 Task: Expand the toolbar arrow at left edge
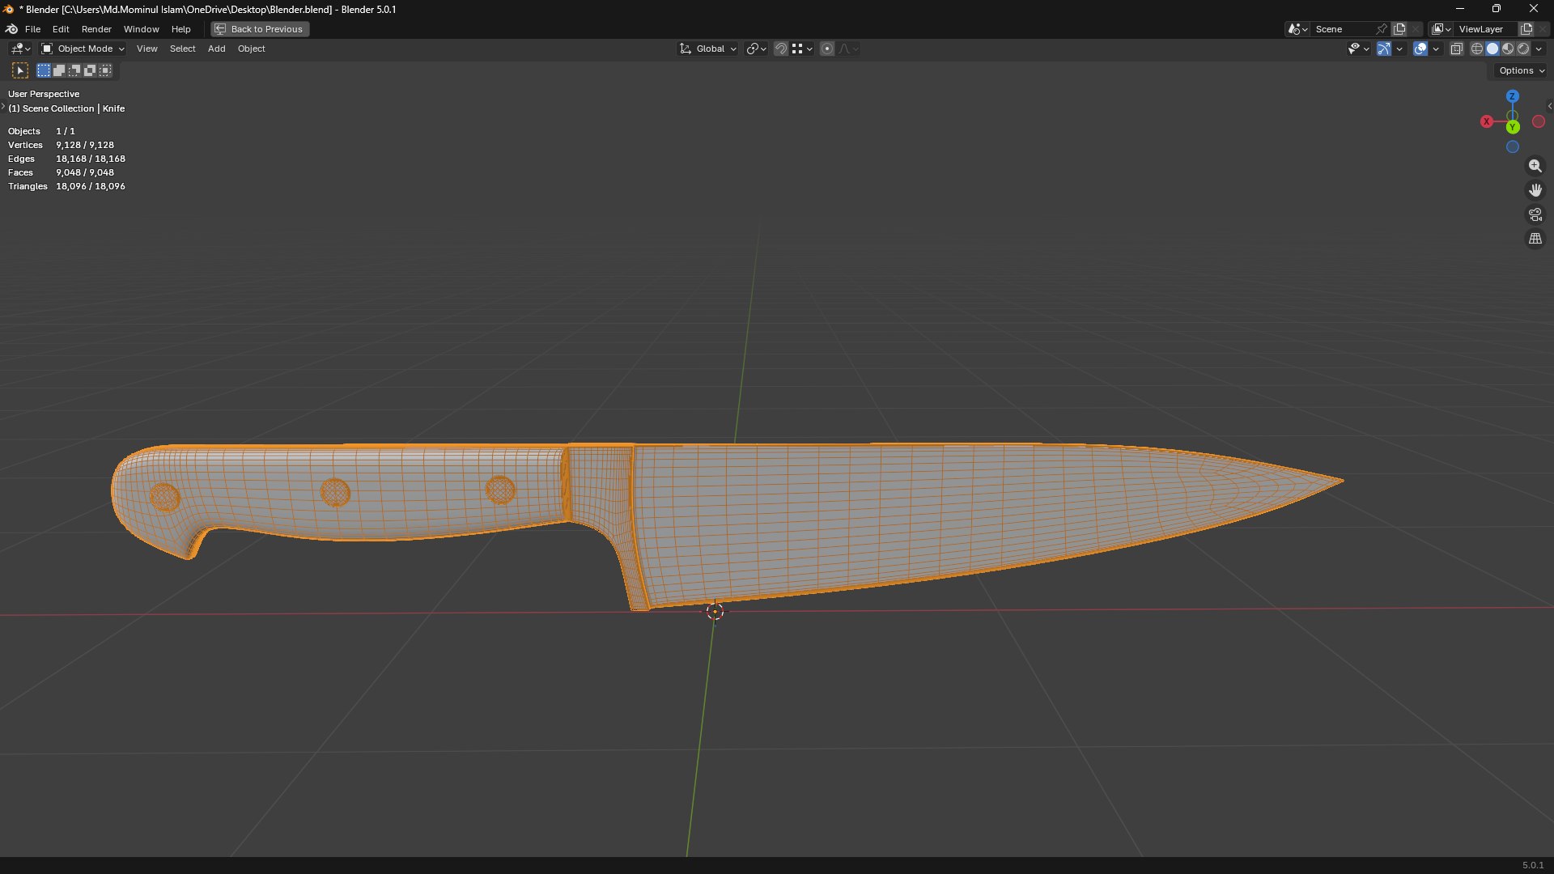point(3,106)
